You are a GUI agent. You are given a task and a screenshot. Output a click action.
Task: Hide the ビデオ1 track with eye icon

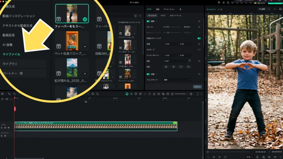pyautogui.click(x=9, y=128)
